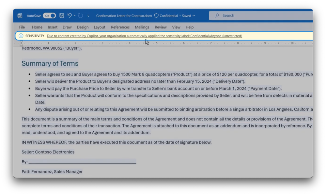Click the Confidential shield icon
This screenshot has height=195, width=326.
156,16
